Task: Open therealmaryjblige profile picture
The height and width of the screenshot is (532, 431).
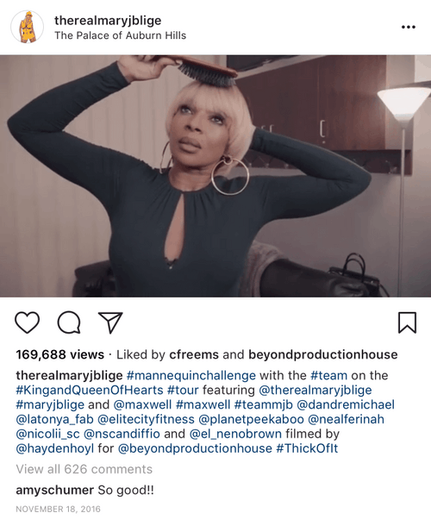Action: [27, 27]
